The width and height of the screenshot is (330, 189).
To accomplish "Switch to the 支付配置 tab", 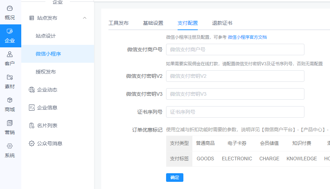I will coord(188,23).
